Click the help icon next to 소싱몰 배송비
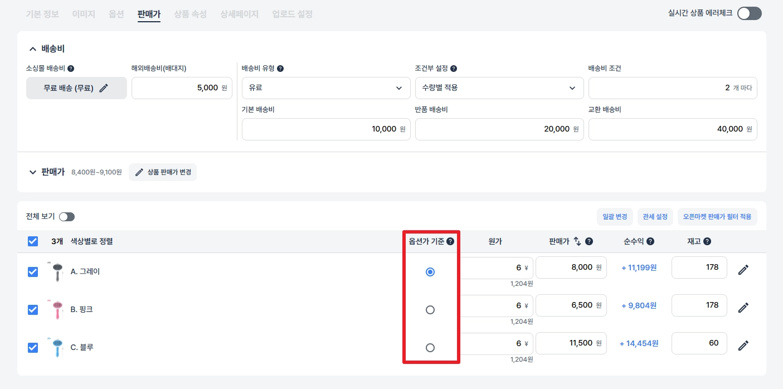The image size is (783, 389). (71, 69)
